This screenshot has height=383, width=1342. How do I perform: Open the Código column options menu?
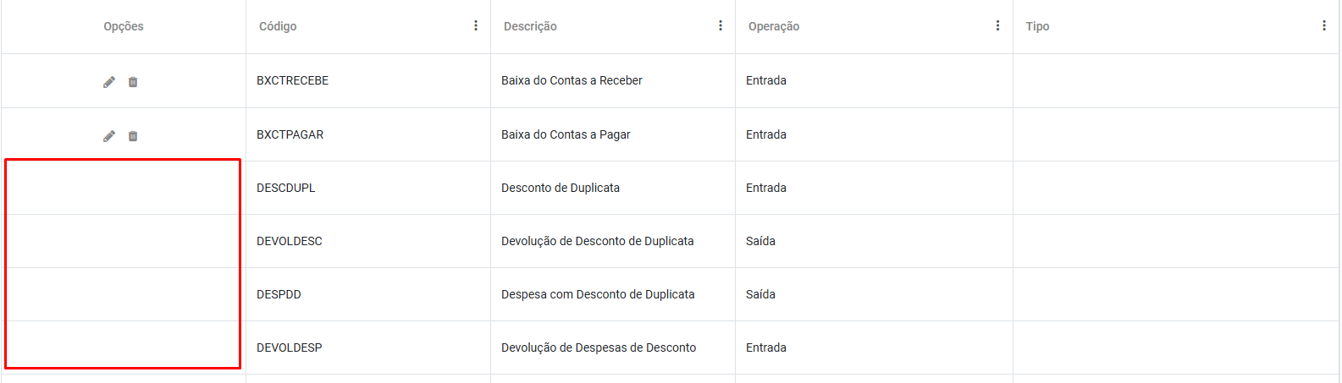476,26
